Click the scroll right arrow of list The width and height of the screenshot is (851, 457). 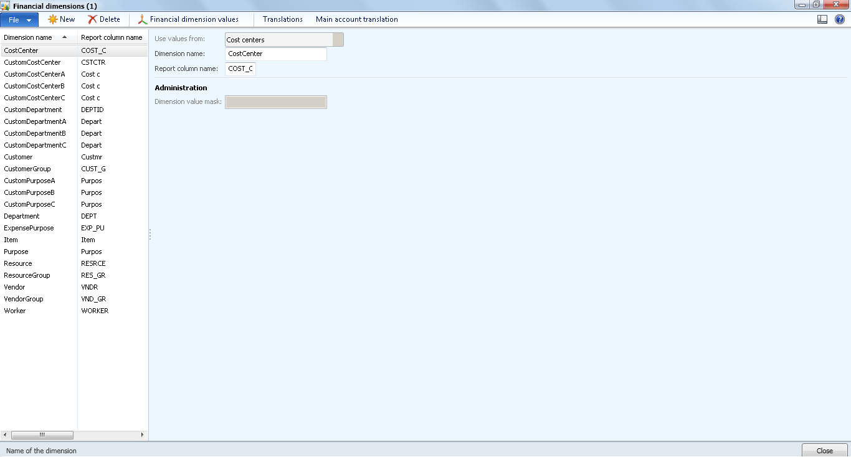click(142, 435)
